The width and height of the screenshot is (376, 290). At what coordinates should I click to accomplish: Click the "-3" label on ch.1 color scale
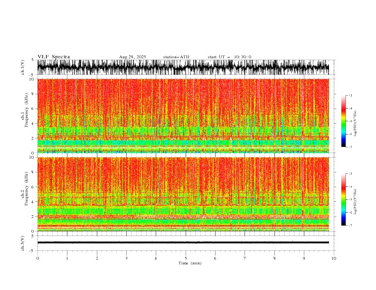pyautogui.click(x=350, y=95)
